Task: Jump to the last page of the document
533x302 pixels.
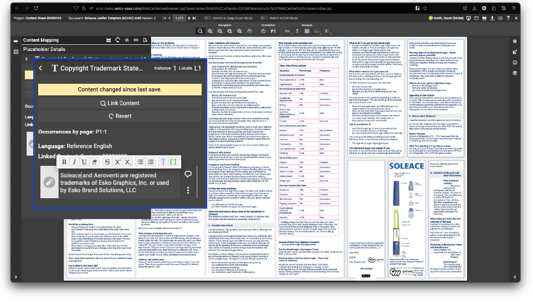Action: pos(195,18)
